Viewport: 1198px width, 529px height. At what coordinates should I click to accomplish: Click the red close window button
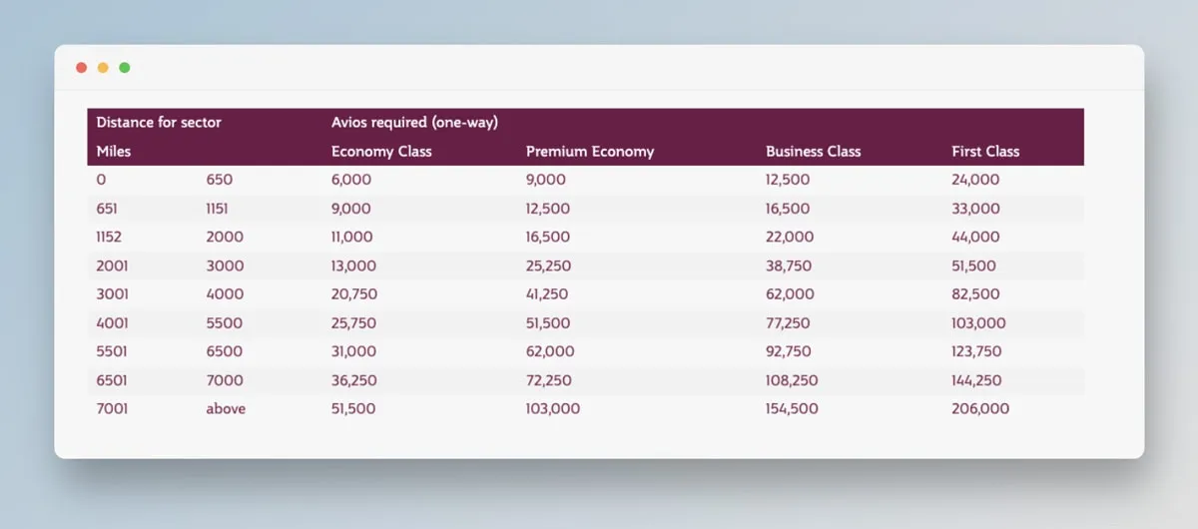(82, 68)
